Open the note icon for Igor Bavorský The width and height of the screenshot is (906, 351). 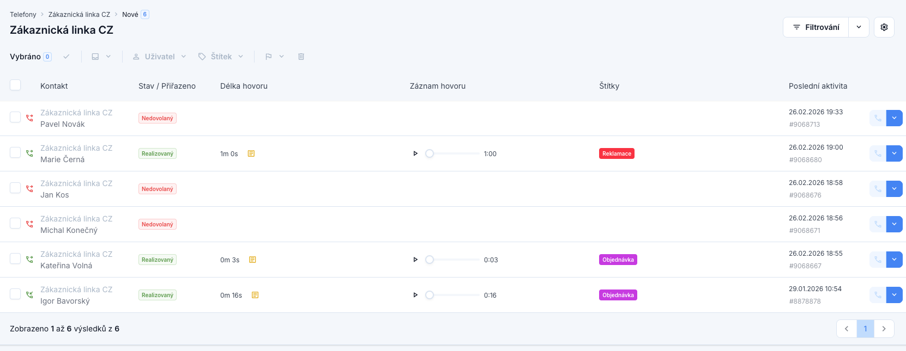255,295
